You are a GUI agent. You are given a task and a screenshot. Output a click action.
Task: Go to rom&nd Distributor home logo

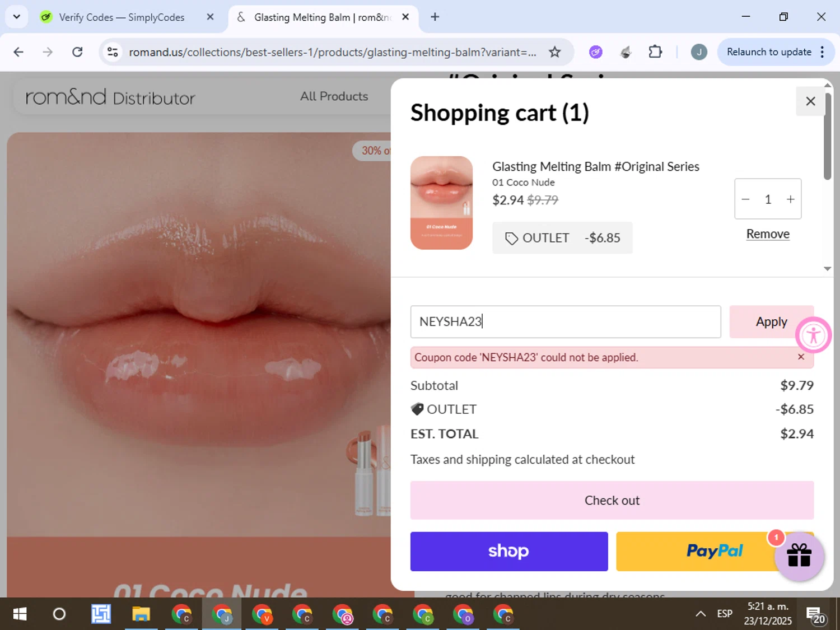click(110, 97)
